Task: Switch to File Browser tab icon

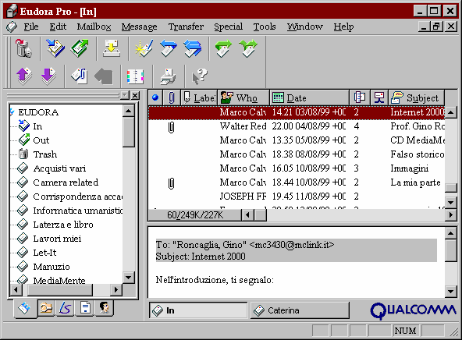Action: pos(46,308)
